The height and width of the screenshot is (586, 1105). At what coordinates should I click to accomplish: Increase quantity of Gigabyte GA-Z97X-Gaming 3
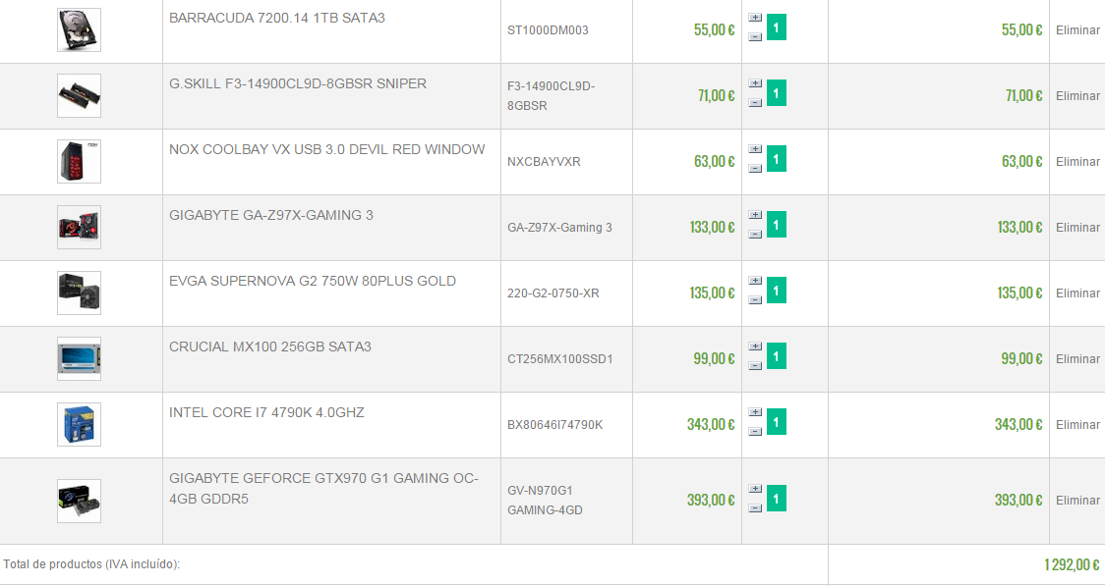(755, 215)
